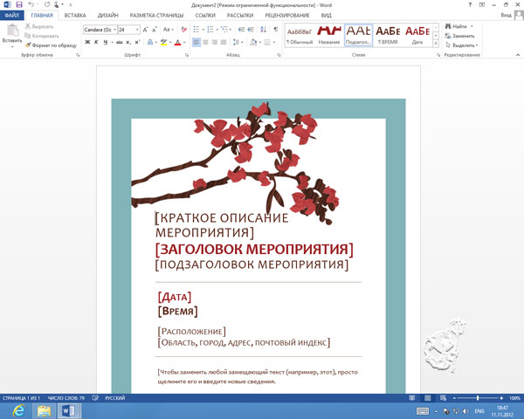Screen dimensions: 524x419
Task: Open the Candara font name dropdown
Action: [113, 29]
